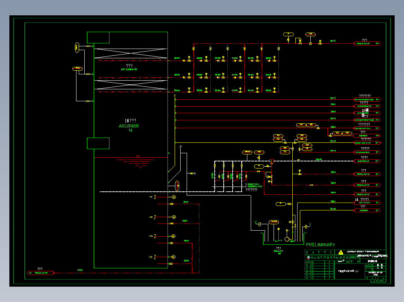Click the bottom-left PROCESS WATER flow tag
Image resolution: width=404 pixels, height=302 pixels.
41,273
